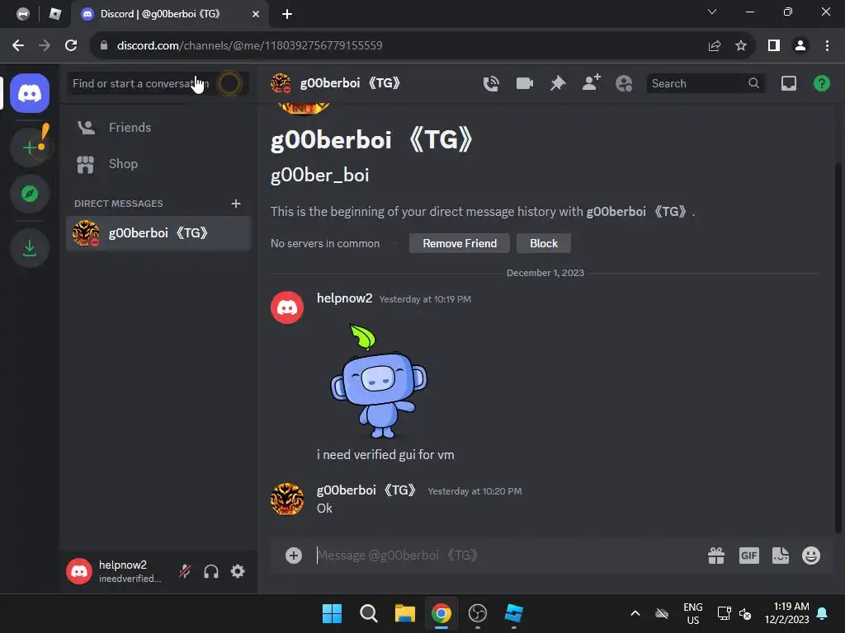
Task: Share this page icon in address bar
Action: pyautogui.click(x=715, y=45)
